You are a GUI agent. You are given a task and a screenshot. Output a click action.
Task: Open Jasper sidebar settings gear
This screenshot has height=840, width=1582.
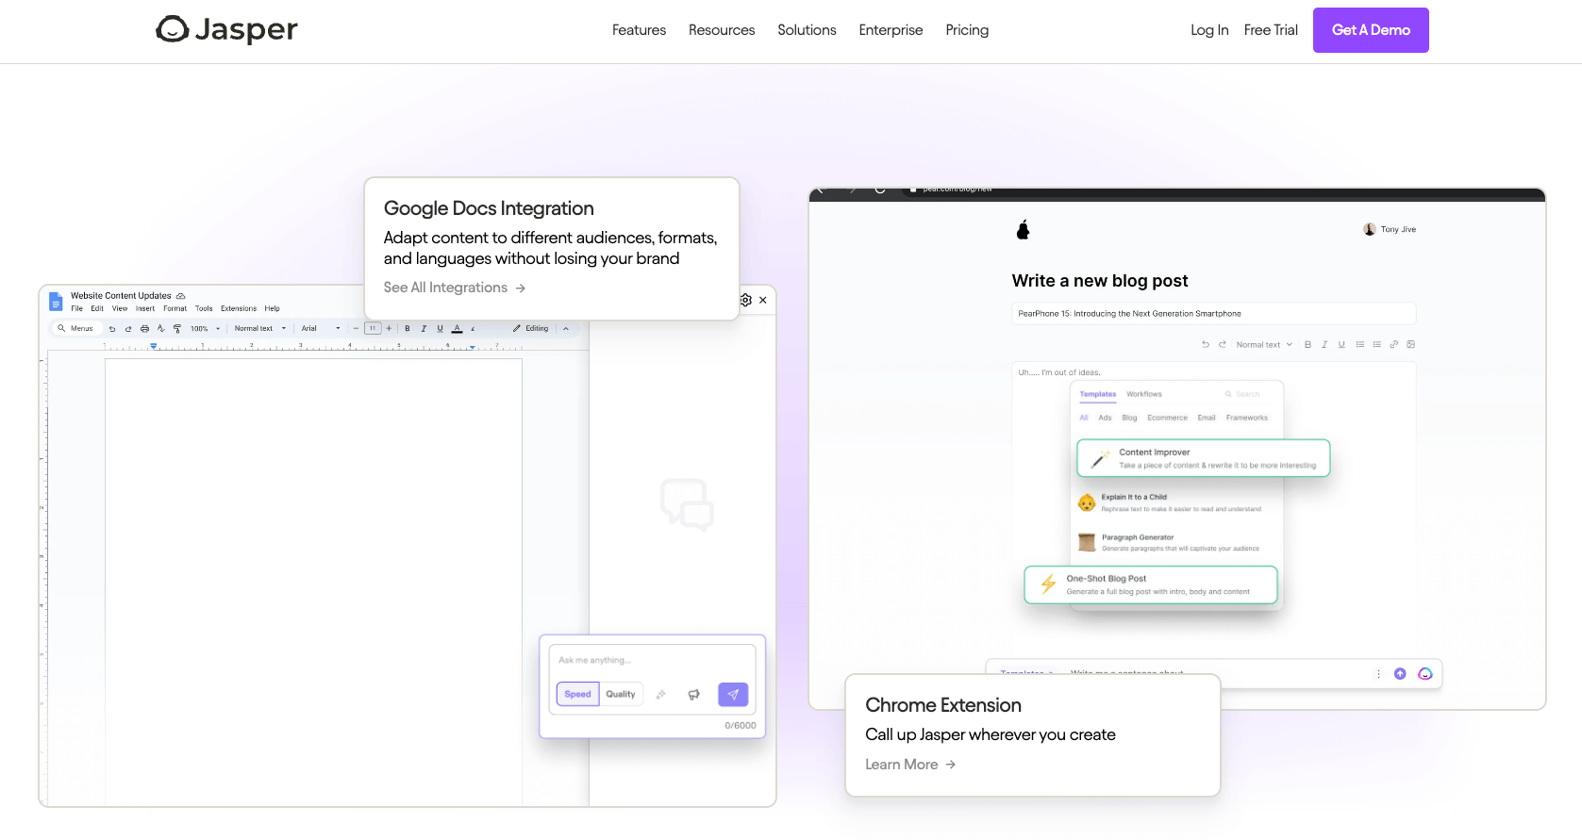pyautogui.click(x=746, y=300)
